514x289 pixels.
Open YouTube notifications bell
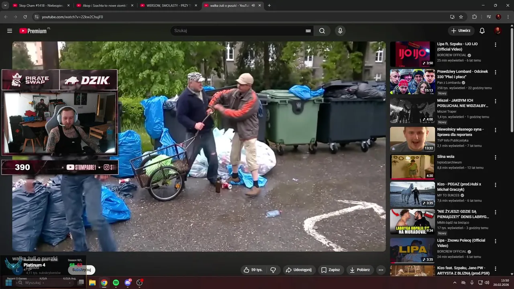tap(482, 31)
